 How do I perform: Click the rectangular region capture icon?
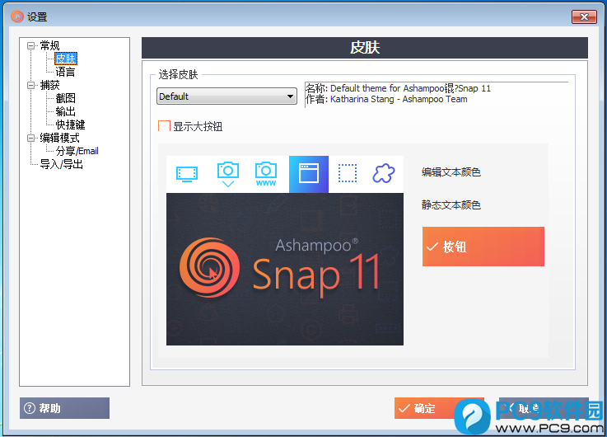pyautogui.click(x=348, y=173)
